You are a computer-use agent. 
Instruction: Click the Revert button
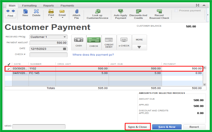pyautogui.click(x=194, y=127)
